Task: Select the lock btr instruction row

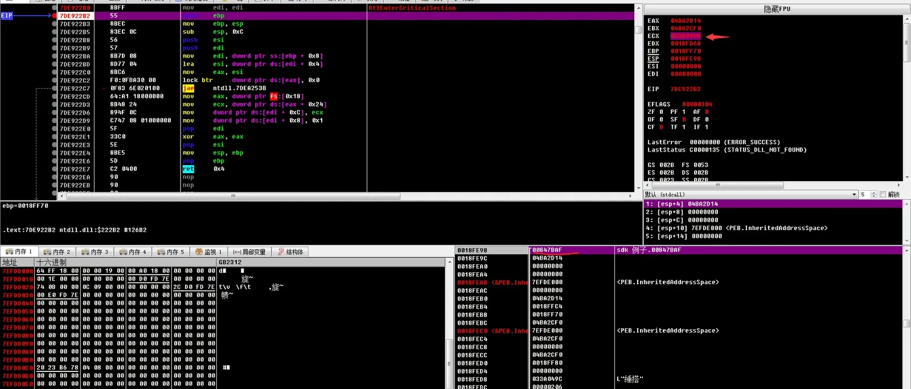Action: click(251, 80)
